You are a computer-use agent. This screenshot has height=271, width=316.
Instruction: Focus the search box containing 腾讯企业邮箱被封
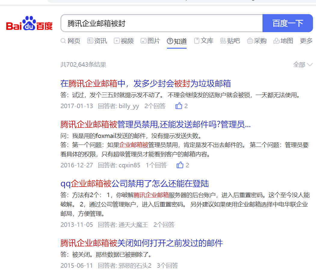click(162, 23)
